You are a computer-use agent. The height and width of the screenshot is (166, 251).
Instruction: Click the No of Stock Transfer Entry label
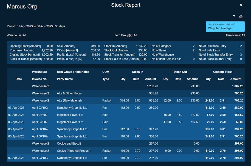click(216, 55)
